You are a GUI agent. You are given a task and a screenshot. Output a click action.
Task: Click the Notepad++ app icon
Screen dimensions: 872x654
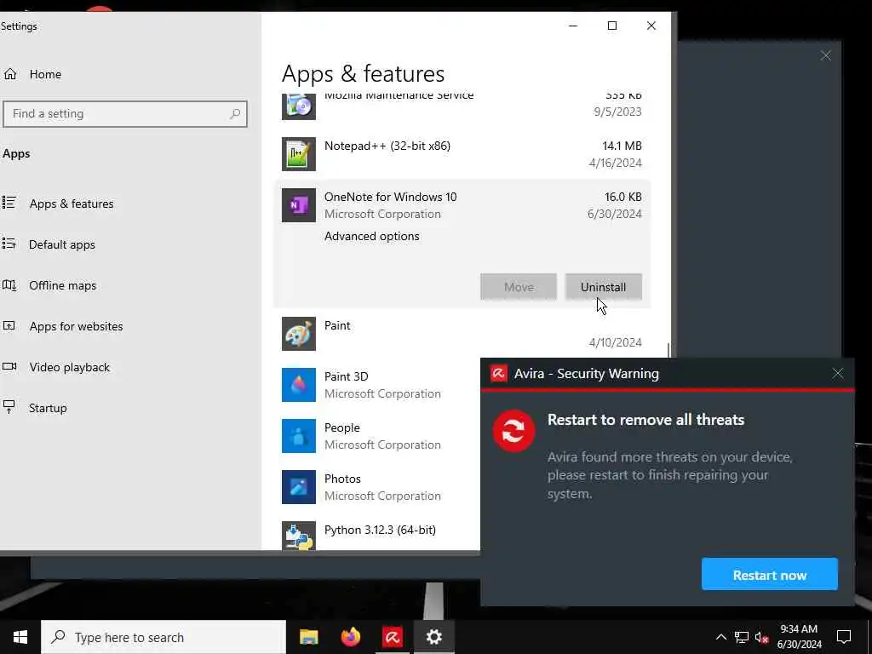(299, 154)
